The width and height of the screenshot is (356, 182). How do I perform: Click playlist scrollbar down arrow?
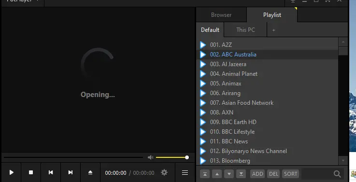tap(343, 160)
